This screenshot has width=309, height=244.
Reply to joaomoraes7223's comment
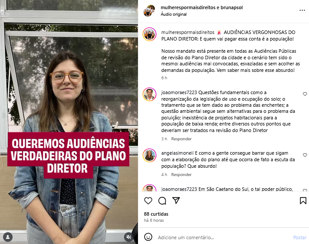click(x=181, y=139)
